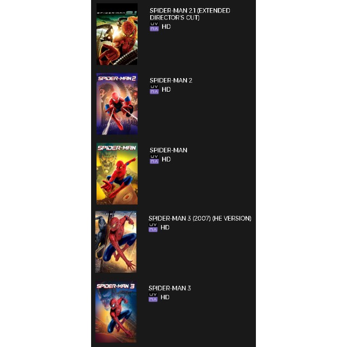Click the Spider-Man 2.1 (Extended Director's Cut) title
The image size is (347, 347).
coord(190,14)
